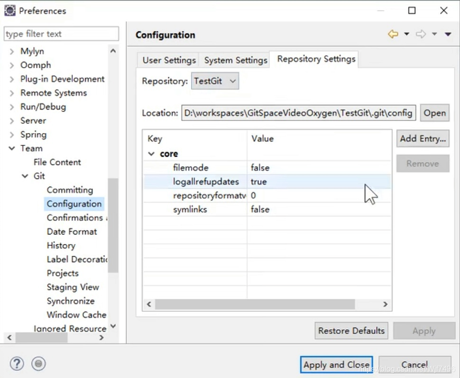Screen dimensions: 460x378
Task: Collapse the core section in table
Action: [x=151, y=153]
